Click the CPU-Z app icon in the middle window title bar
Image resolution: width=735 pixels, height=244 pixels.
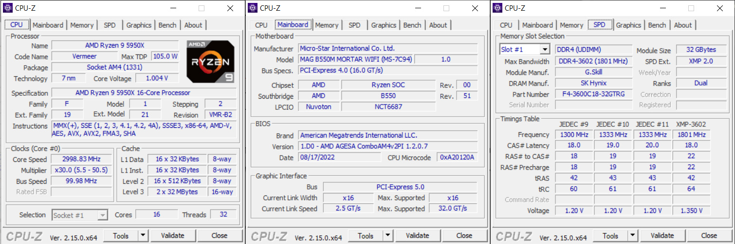click(x=252, y=8)
